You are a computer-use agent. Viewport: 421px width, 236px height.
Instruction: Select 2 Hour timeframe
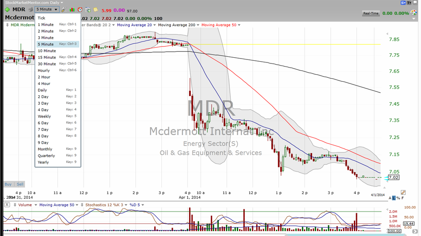pyautogui.click(x=58, y=77)
